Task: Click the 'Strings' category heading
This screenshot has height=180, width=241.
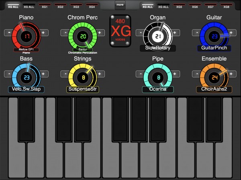Action: pyautogui.click(x=83, y=59)
